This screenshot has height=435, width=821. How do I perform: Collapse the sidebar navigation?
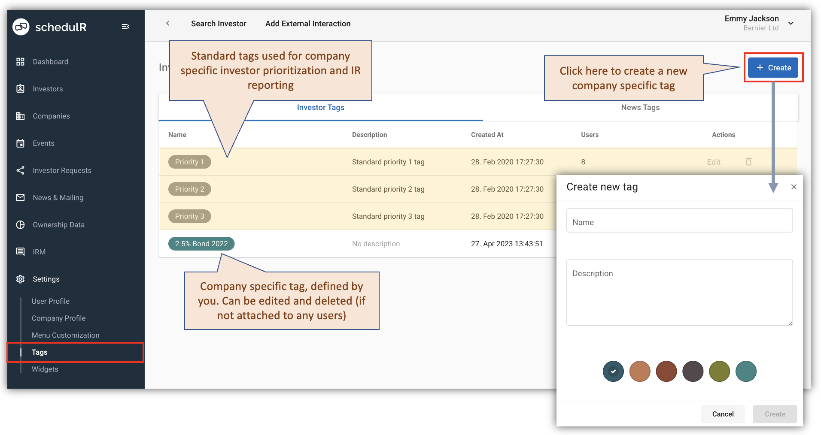[126, 26]
